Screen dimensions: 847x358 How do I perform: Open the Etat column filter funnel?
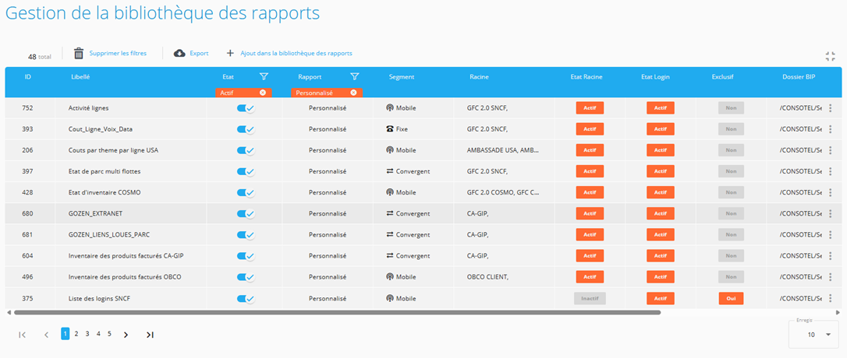264,77
